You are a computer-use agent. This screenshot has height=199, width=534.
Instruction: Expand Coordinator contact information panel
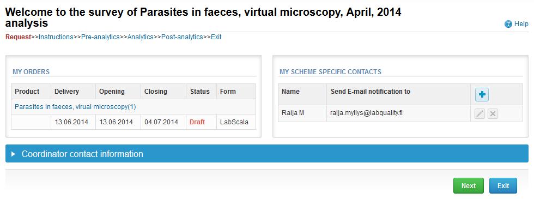point(267,154)
